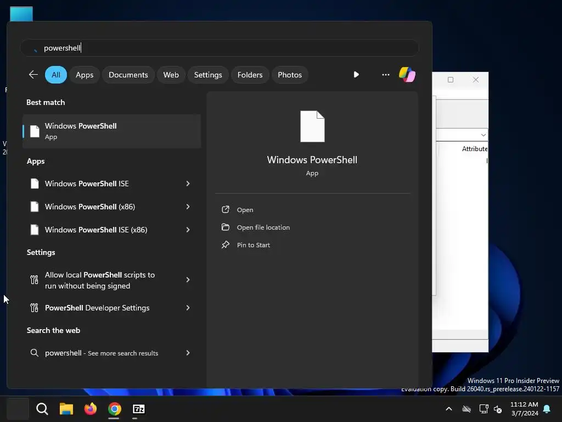
Task: Switch to the Apps filter tab
Action: tap(85, 75)
